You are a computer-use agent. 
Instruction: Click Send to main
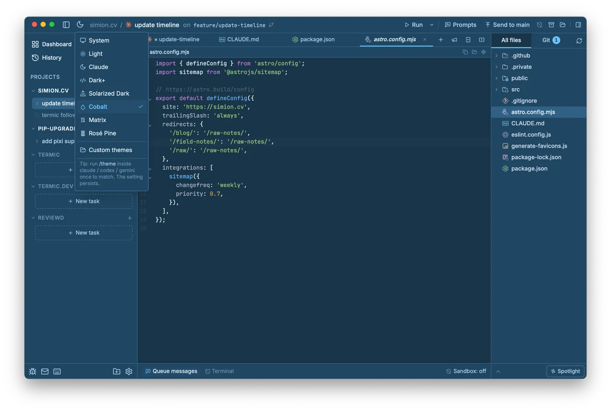[x=507, y=25]
